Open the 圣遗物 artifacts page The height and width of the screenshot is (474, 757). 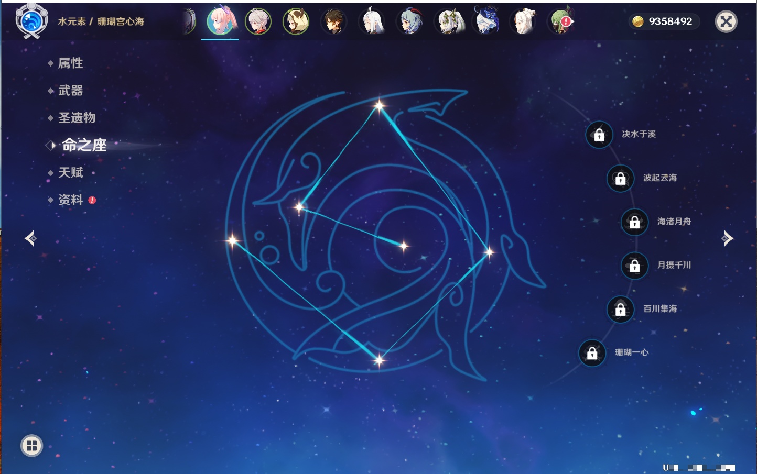point(77,118)
